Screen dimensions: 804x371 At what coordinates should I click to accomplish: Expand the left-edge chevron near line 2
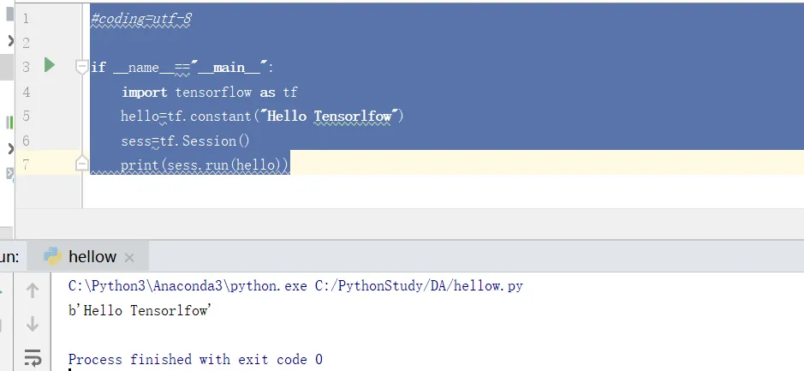click(x=10, y=40)
